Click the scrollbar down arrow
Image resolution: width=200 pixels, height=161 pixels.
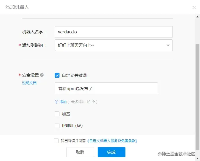click(197, 158)
